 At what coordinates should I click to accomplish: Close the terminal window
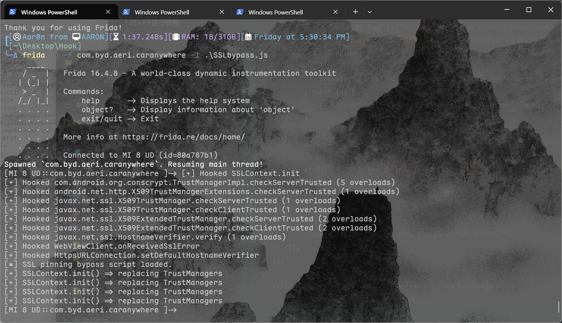click(x=551, y=9)
